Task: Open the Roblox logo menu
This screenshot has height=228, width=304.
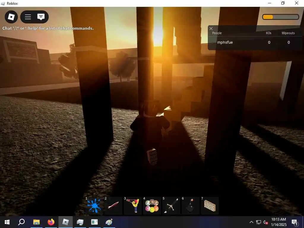Action: 11,17
